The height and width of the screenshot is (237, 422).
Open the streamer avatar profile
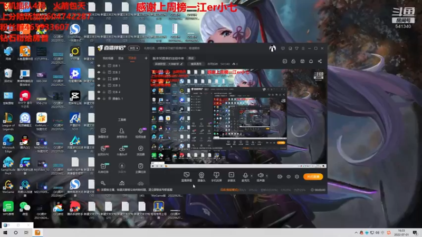click(x=272, y=48)
